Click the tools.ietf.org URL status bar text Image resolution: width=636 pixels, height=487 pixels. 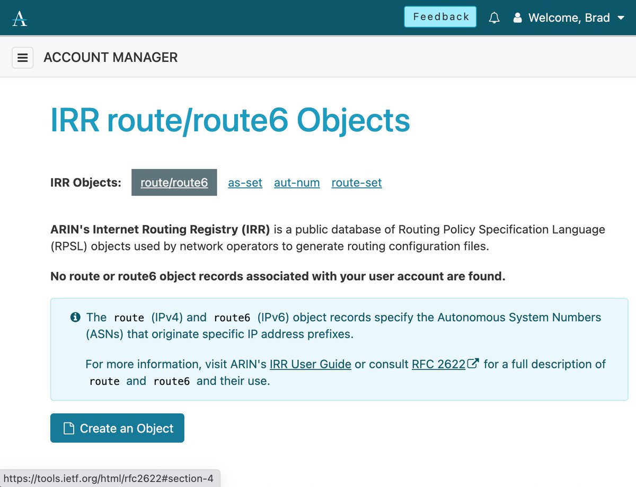[x=109, y=479]
